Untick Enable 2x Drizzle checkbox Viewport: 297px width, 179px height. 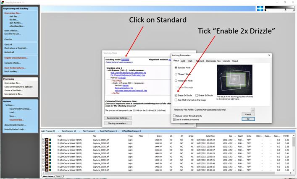pyautogui.click(x=176, y=96)
